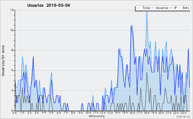Click the y-axis value 3
The image size is (193, 119).
tap(12, 90)
